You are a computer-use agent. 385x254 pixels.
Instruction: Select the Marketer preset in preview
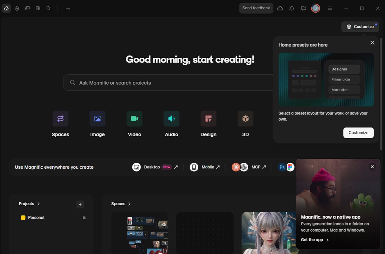pyautogui.click(x=344, y=90)
